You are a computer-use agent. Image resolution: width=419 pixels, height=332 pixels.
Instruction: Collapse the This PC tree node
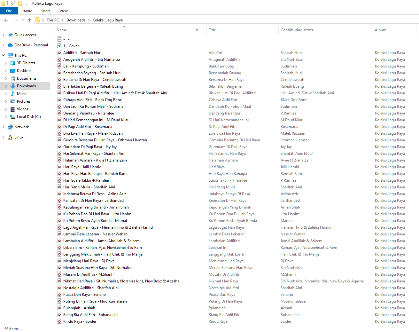tap(4, 55)
